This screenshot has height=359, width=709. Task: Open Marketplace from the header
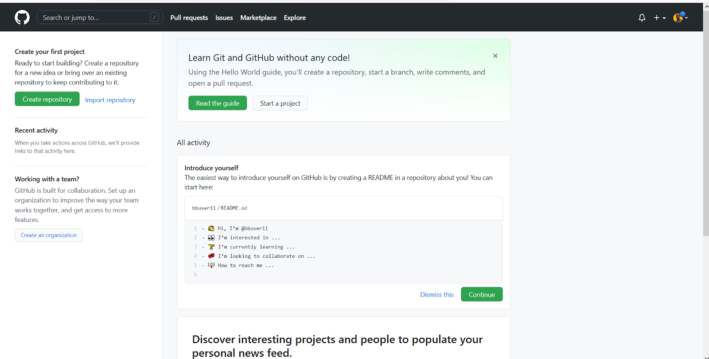pyautogui.click(x=258, y=18)
